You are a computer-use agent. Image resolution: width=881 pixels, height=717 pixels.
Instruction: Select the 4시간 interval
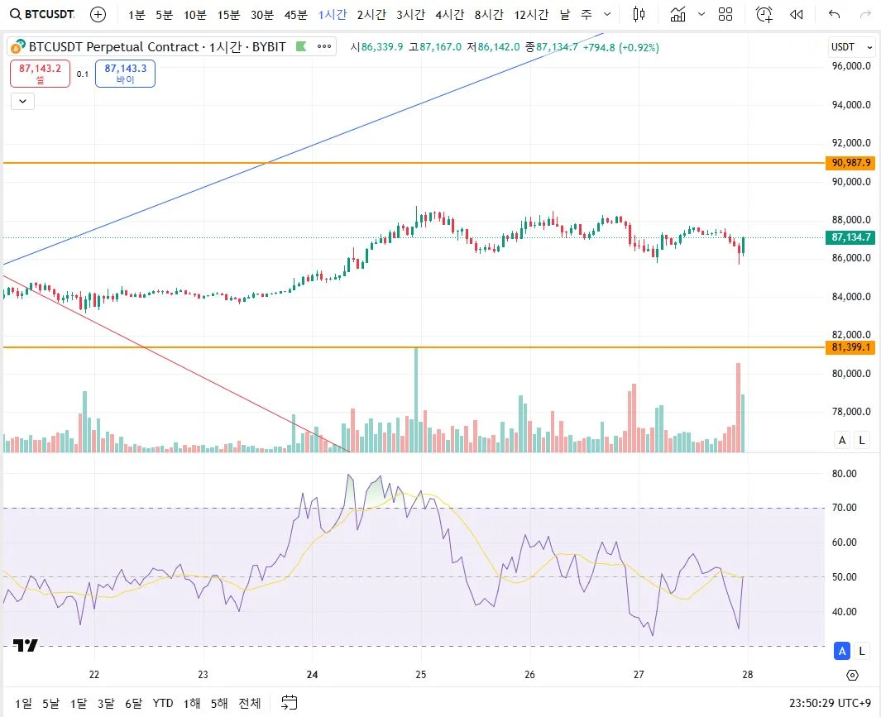click(x=449, y=15)
